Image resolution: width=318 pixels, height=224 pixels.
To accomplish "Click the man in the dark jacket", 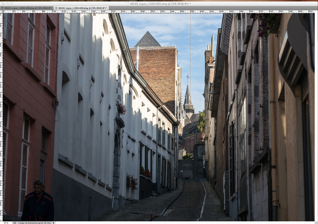I will coord(38,203).
